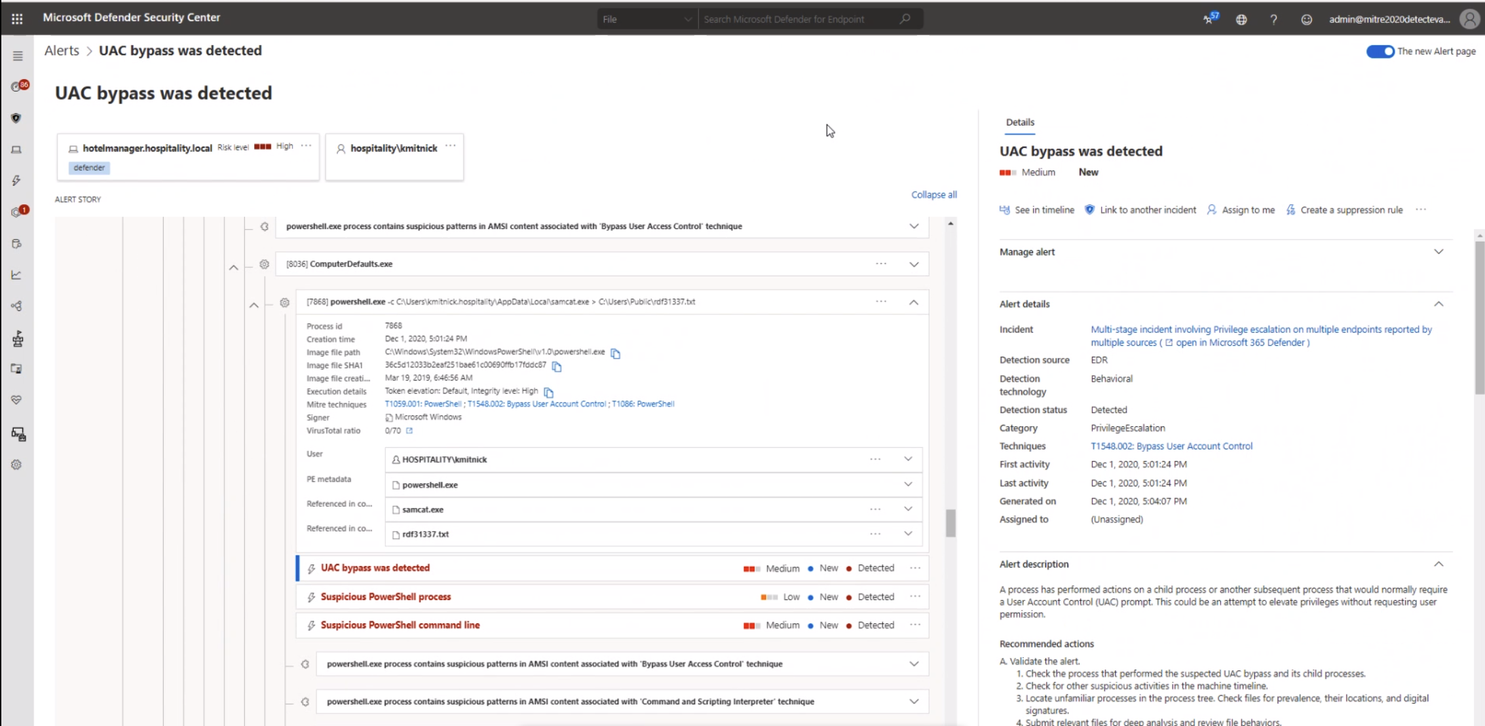Select the Details tab
Image resolution: width=1485 pixels, height=726 pixels.
(1020, 122)
